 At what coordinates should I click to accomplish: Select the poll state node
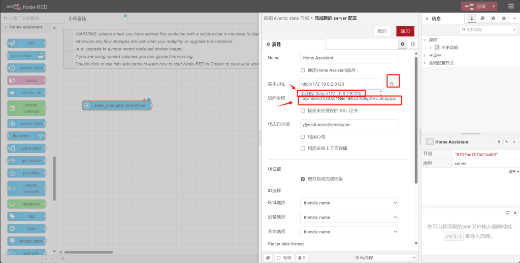point(26,173)
